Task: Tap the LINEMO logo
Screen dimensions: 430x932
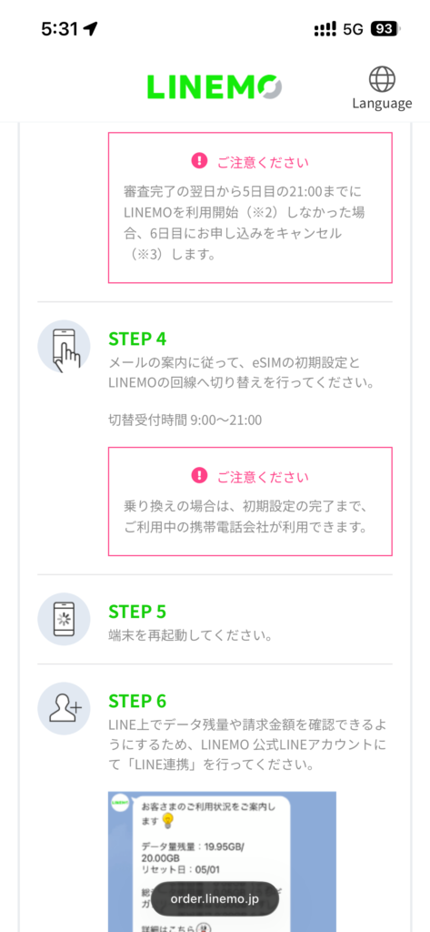Action: [215, 86]
